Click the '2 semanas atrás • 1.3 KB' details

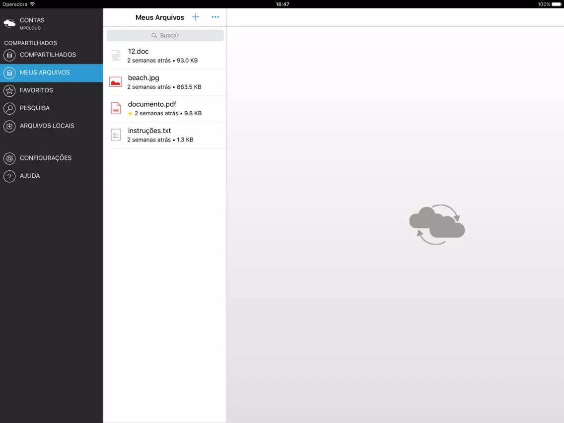click(160, 140)
